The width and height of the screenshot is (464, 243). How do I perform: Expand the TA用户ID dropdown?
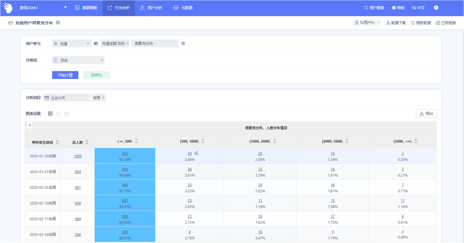[x=367, y=23]
